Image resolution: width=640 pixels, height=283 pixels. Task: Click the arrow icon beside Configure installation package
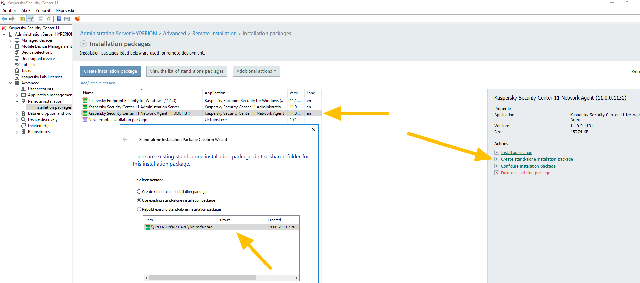497,166
